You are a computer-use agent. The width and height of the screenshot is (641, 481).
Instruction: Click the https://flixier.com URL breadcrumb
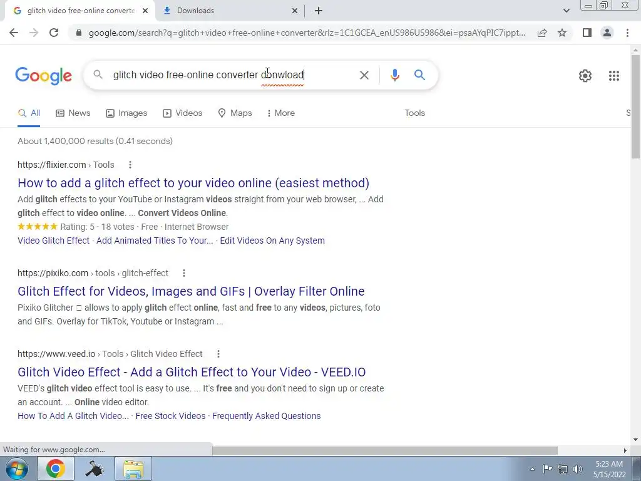[x=66, y=165]
